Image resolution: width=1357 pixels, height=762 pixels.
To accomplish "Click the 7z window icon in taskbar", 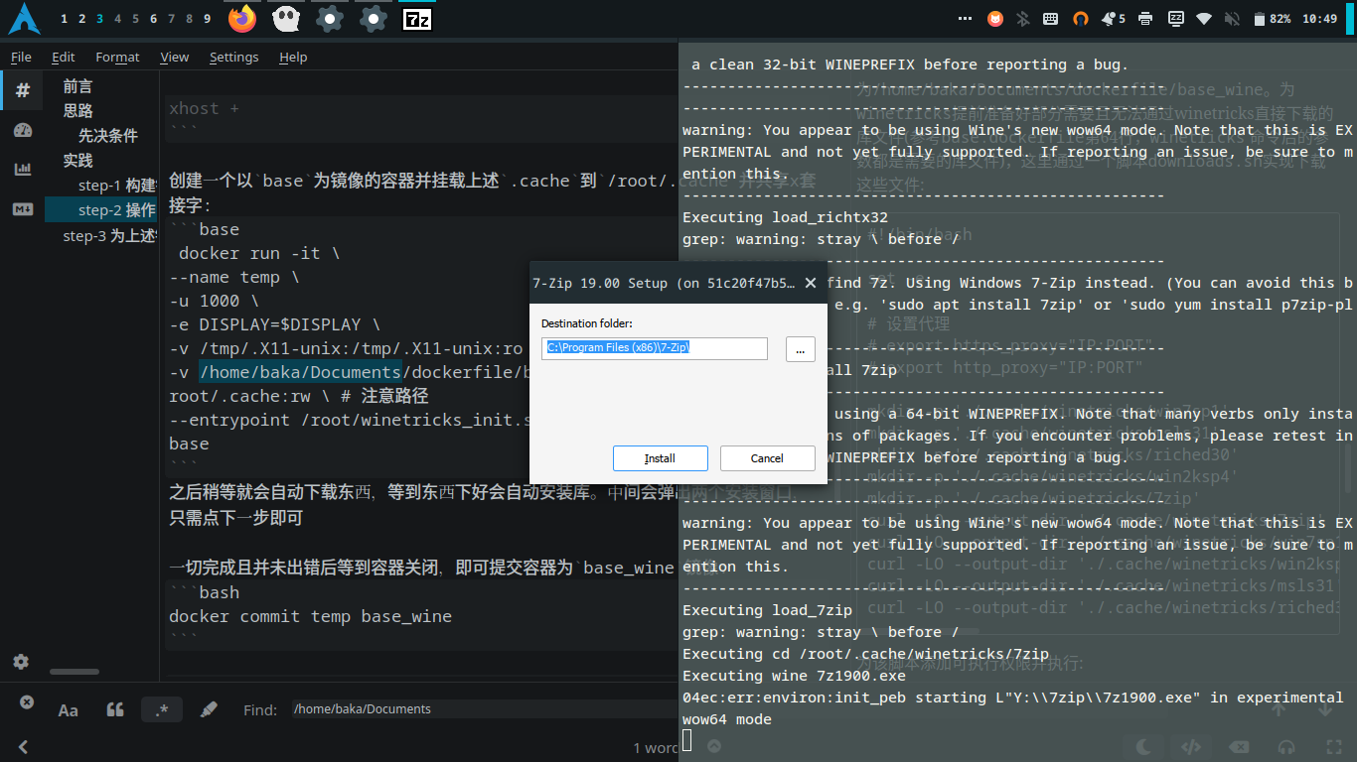I will click(x=416, y=18).
